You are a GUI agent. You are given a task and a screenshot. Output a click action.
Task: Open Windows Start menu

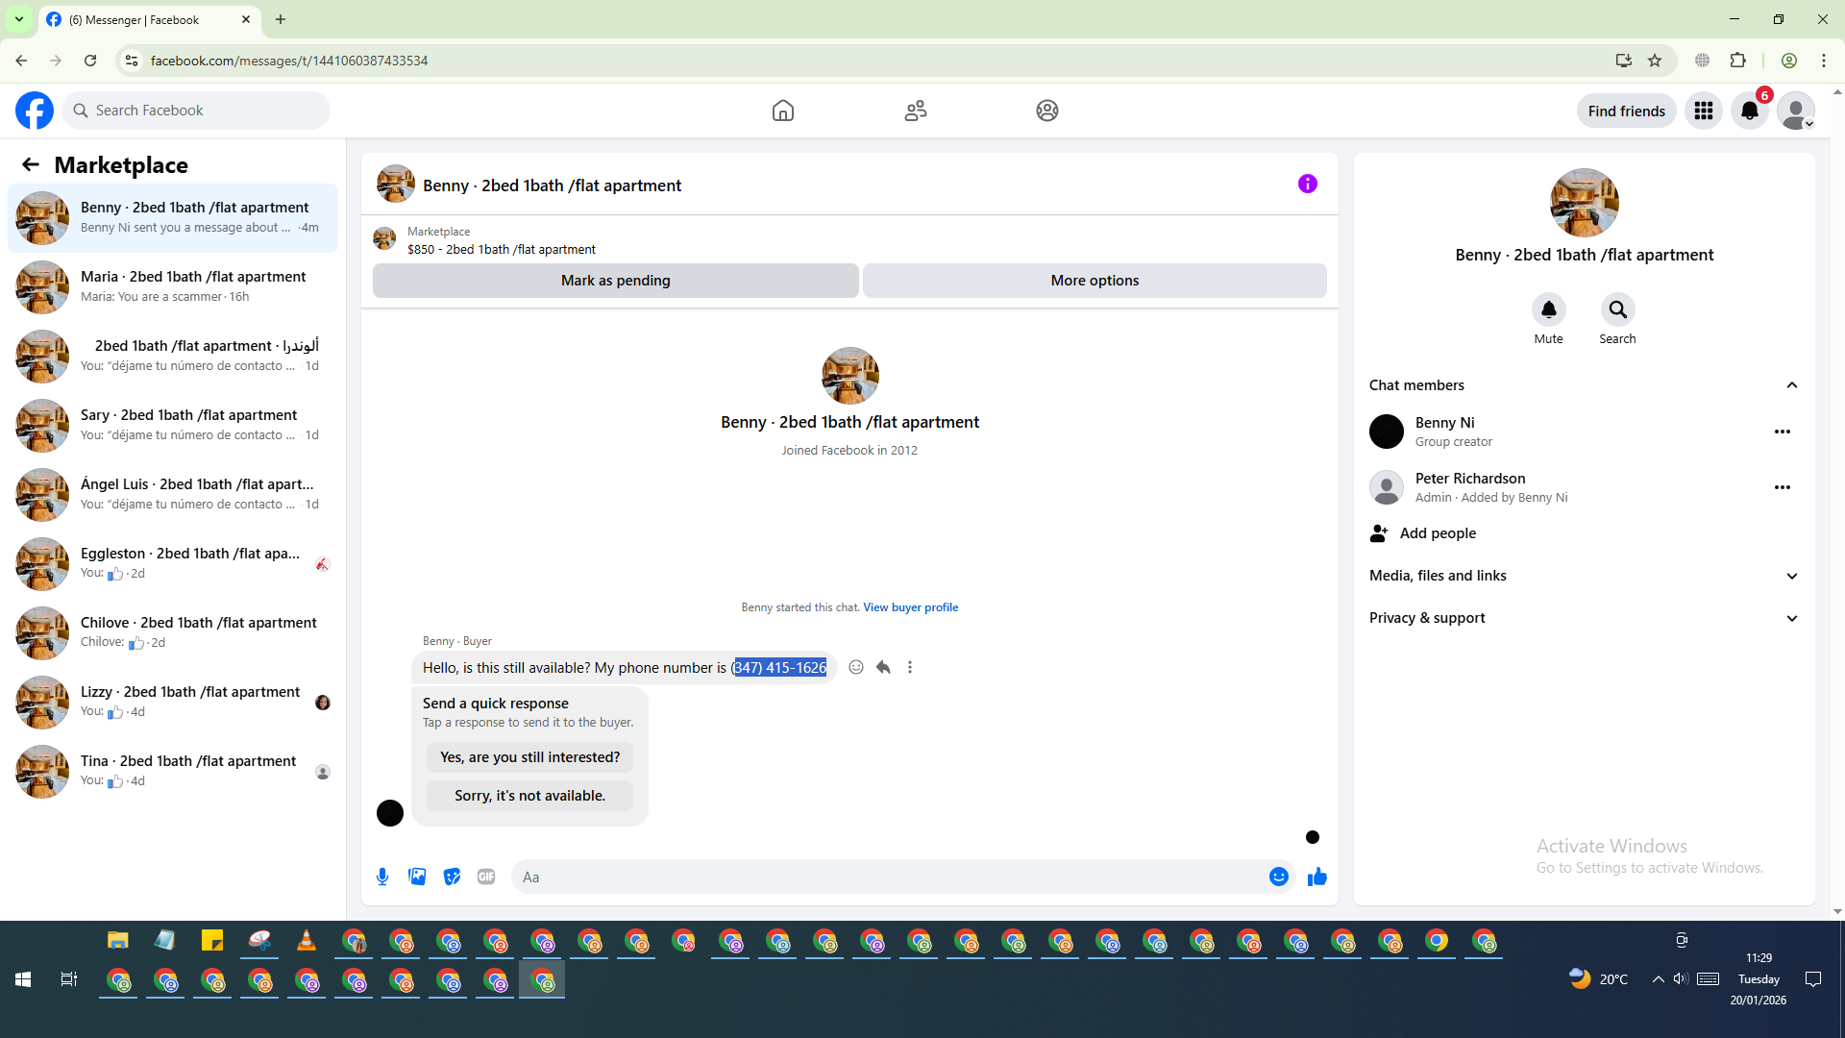[23, 979]
